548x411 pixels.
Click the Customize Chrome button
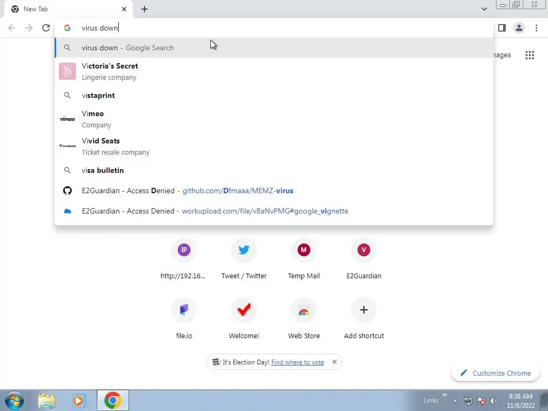[x=496, y=373]
